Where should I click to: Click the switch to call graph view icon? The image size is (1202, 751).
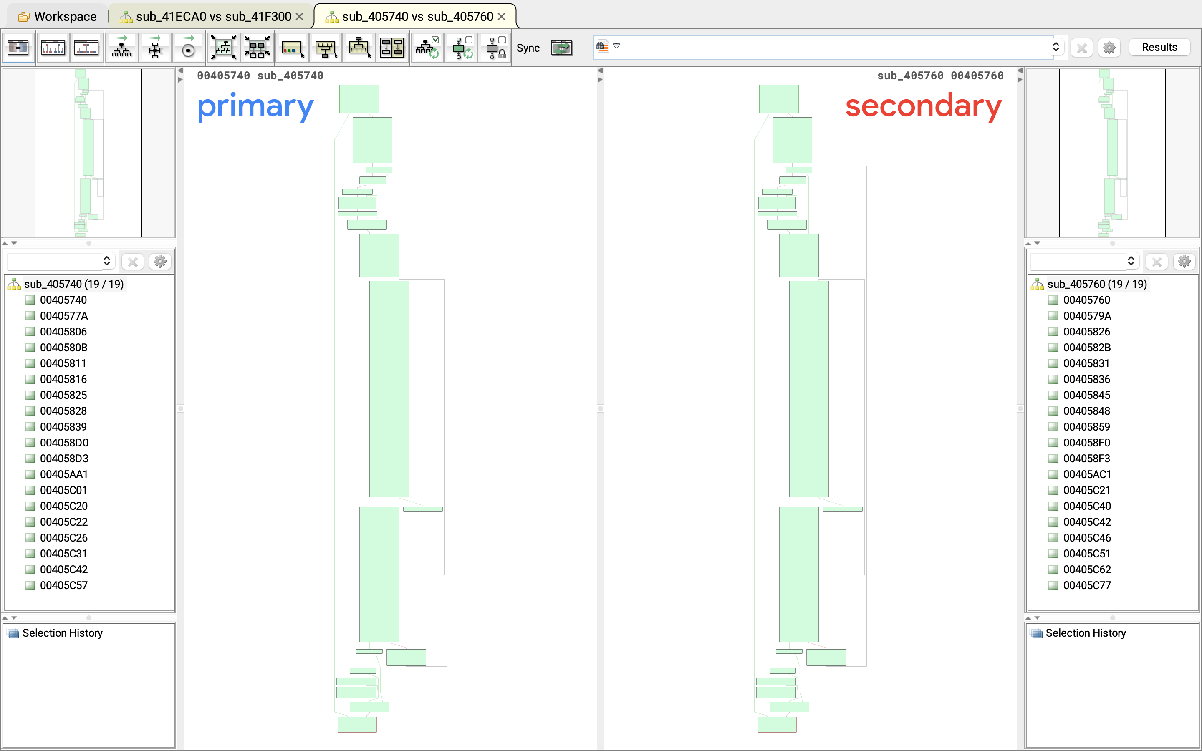[x=18, y=48]
